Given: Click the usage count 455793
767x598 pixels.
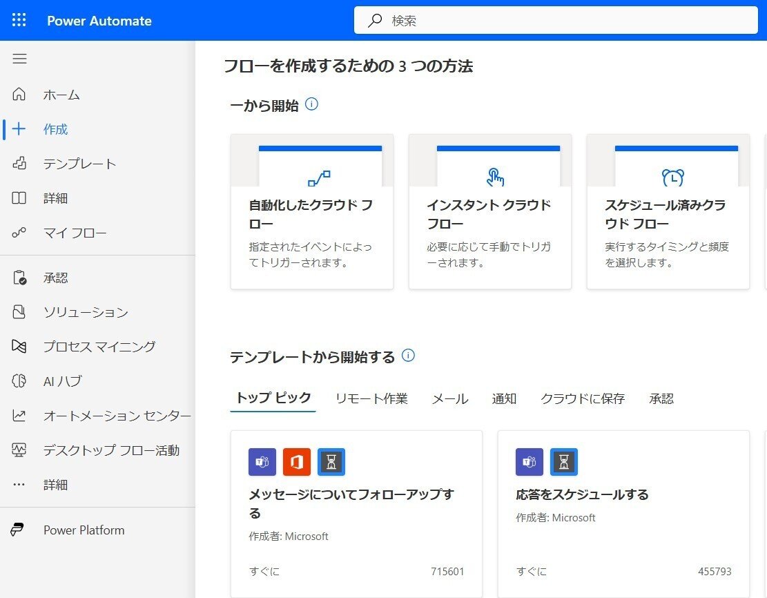Looking at the screenshot, I should pyautogui.click(x=715, y=572).
